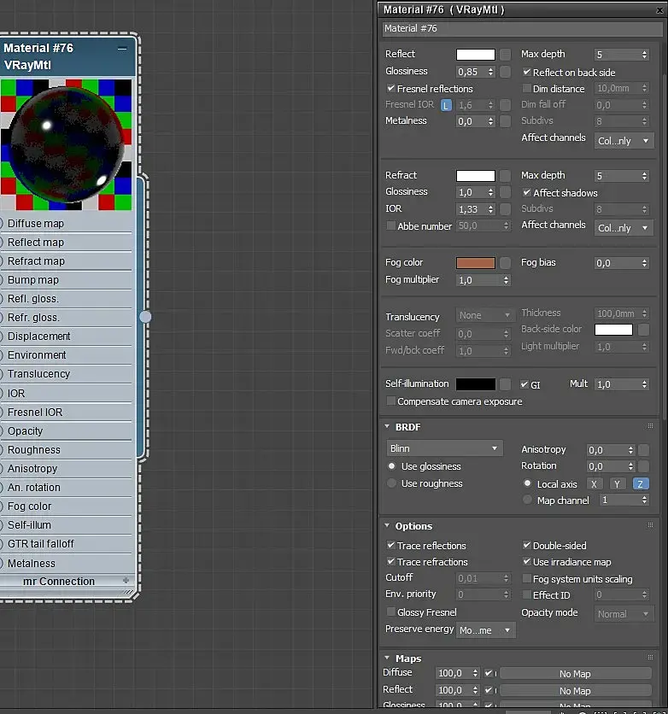Image resolution: width=668 pixels, height=714 pixels.
Task: Click the Anisotropy map slot button
Action: click(x=643, y=450)
